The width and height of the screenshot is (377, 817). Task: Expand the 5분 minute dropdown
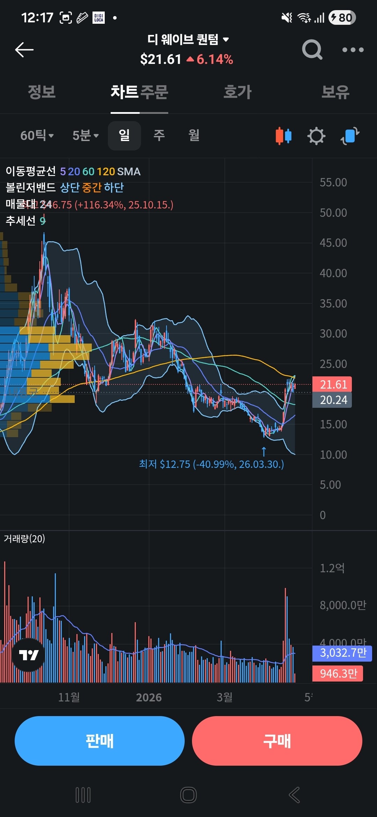pyautogui.click(x=86, y=135)
